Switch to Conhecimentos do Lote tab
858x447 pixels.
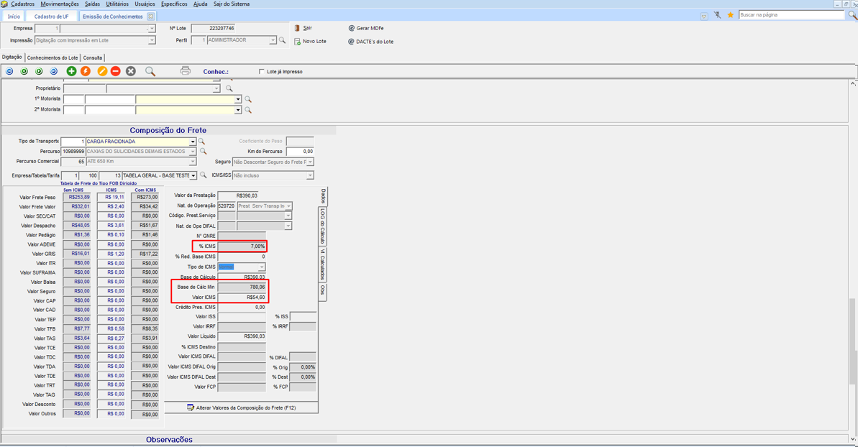coord(53,57)
